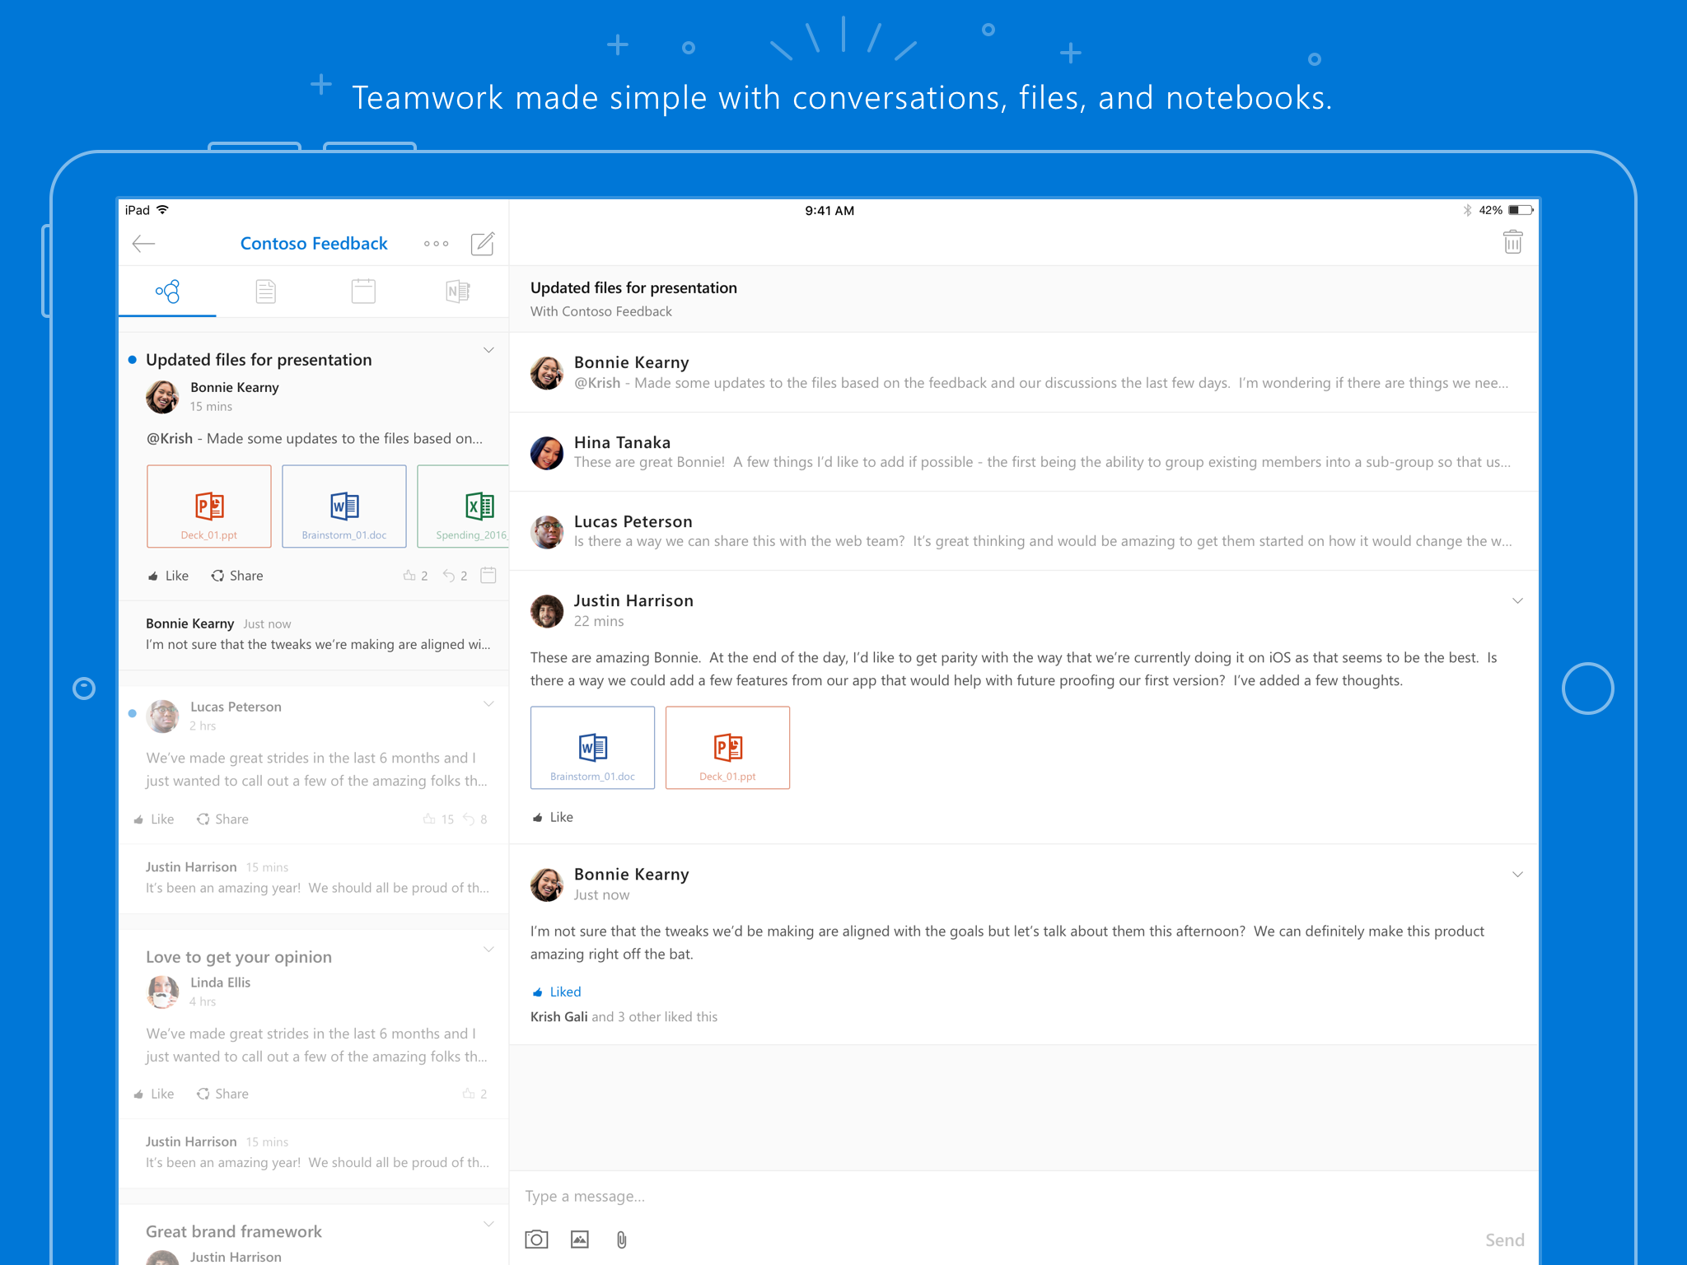Screen dimensions: 1687x1265
Task: Open the group Calendar icon
Action: [362, 291]
